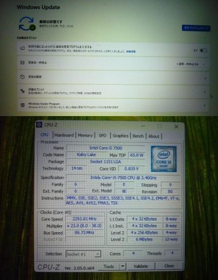Screen dimensions: 218x280
Task: Click the update history clock icon
Action: (x=22, y=77)
